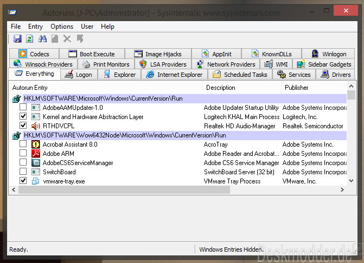Select the WMI tab
The width and height of the screenshot is (364, 263).
pyautogui.click(x=276, y=64)
